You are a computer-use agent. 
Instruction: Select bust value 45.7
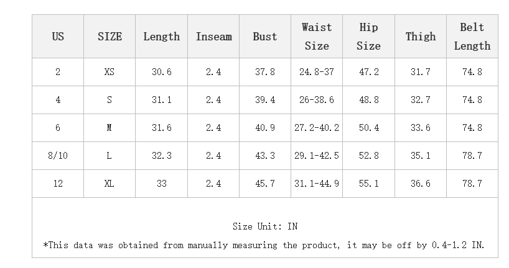[x=264, y=184]
